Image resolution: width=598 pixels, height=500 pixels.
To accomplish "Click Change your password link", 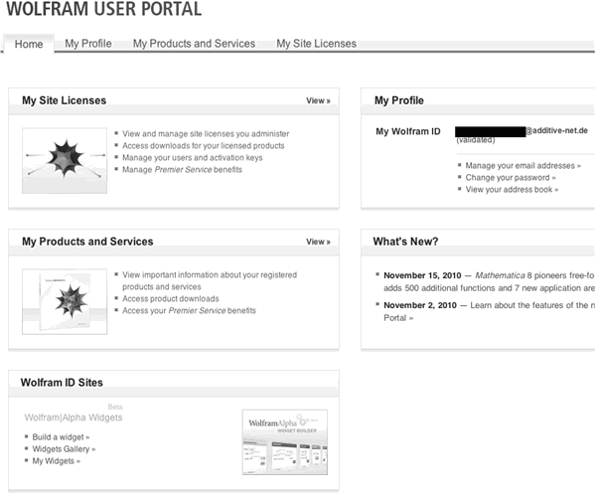I will (x=511, y=178).
